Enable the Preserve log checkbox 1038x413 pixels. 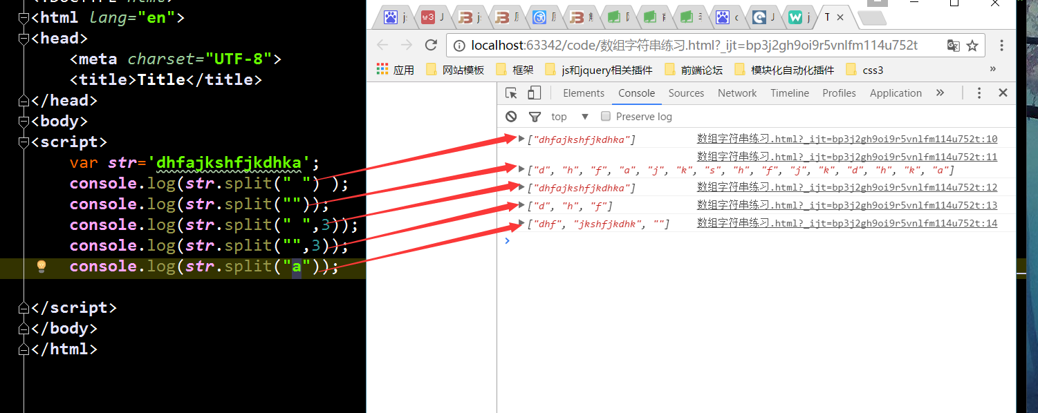pyautogui.click(x=606, y=117)
